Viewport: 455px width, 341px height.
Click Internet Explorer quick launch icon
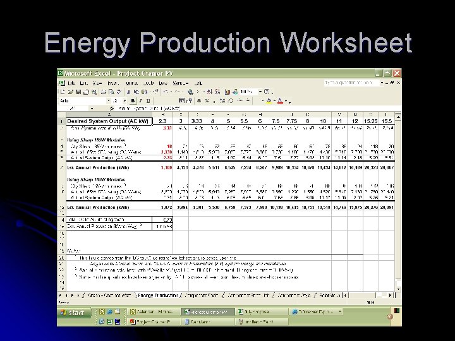click(x=110, y=312)
